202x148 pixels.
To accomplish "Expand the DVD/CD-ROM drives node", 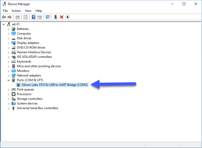I will 9,48.
